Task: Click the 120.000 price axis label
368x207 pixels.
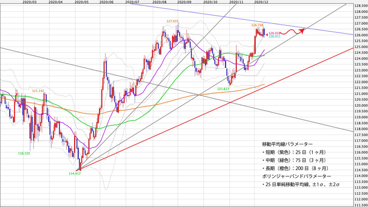Action: pos(362,105)
